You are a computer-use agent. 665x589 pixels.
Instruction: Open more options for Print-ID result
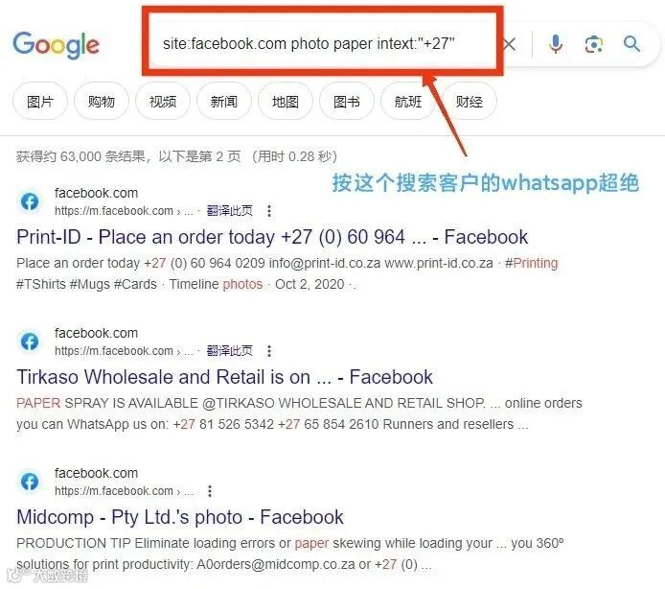(269, 211)
